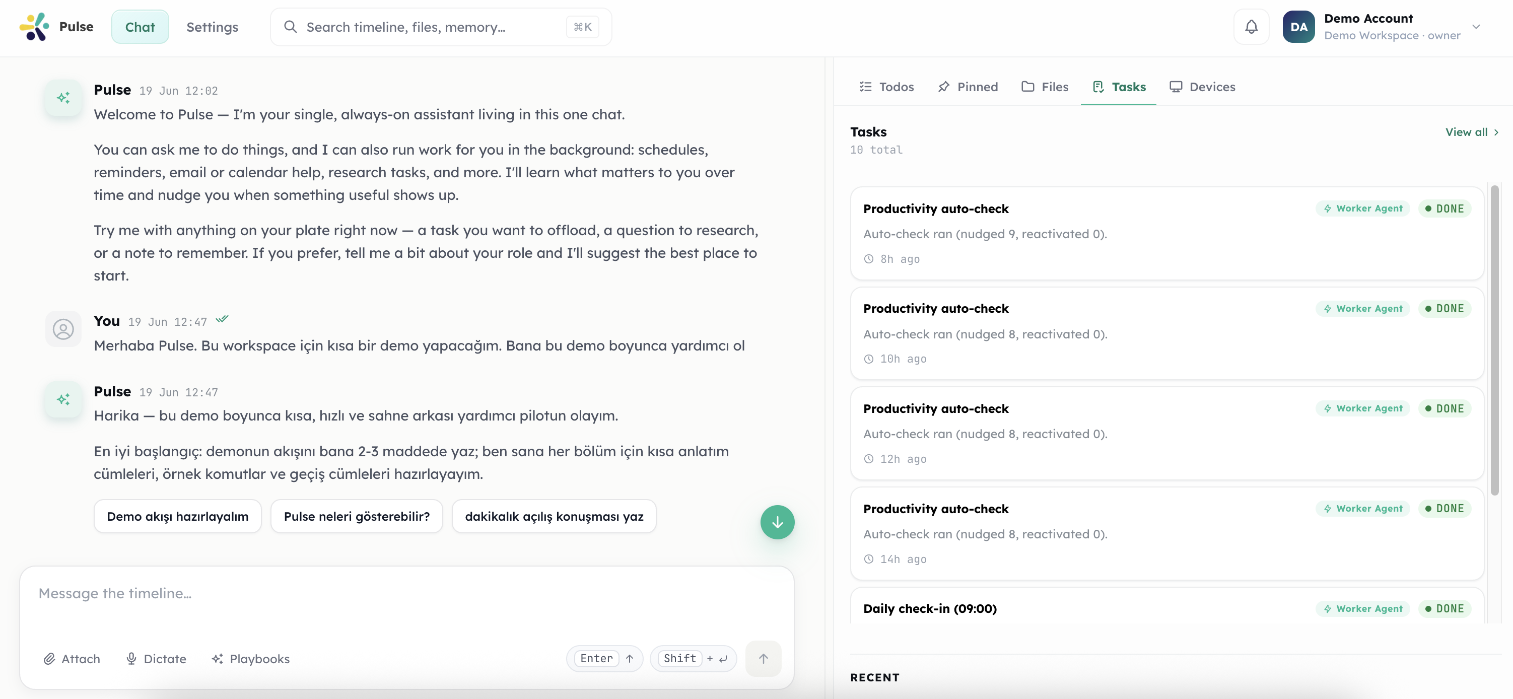
Task: Choose the 'Pulse neleri gösterebilir?' suggestion
Action: (357, 516)
